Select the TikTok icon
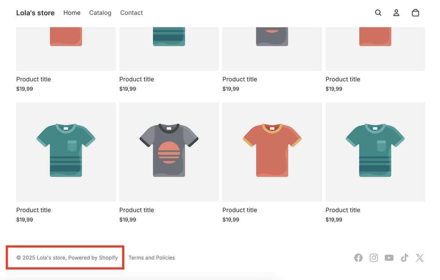 404,258
